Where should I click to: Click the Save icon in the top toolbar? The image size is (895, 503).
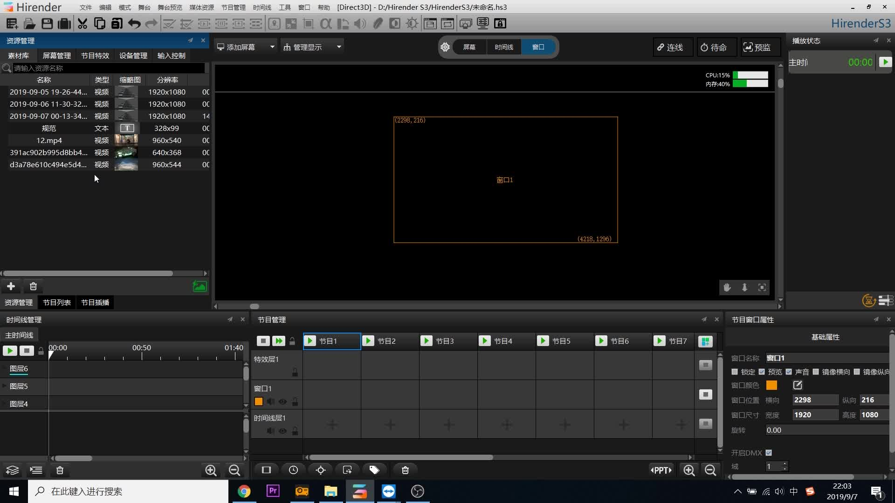(x=47, y=23)
